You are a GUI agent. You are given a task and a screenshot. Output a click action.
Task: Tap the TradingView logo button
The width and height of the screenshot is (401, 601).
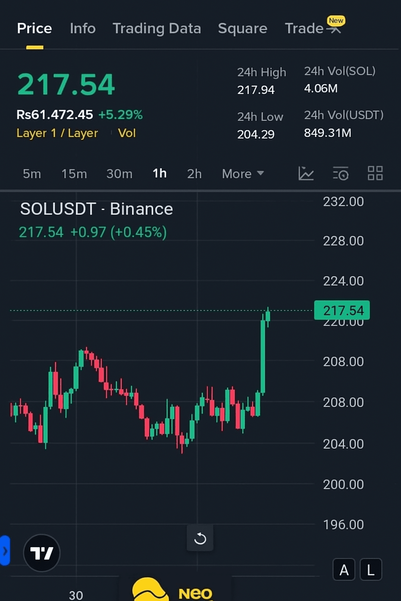coord(42,553)
